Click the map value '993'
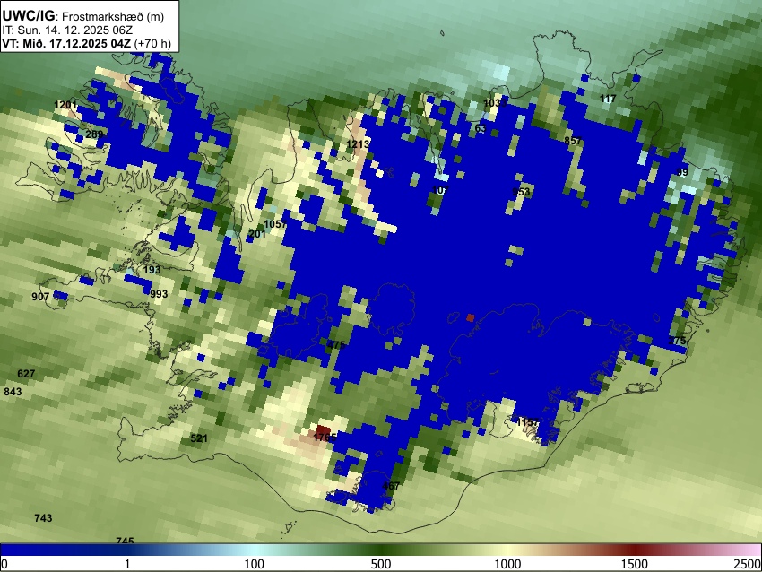762x572 pixels. 159,294
